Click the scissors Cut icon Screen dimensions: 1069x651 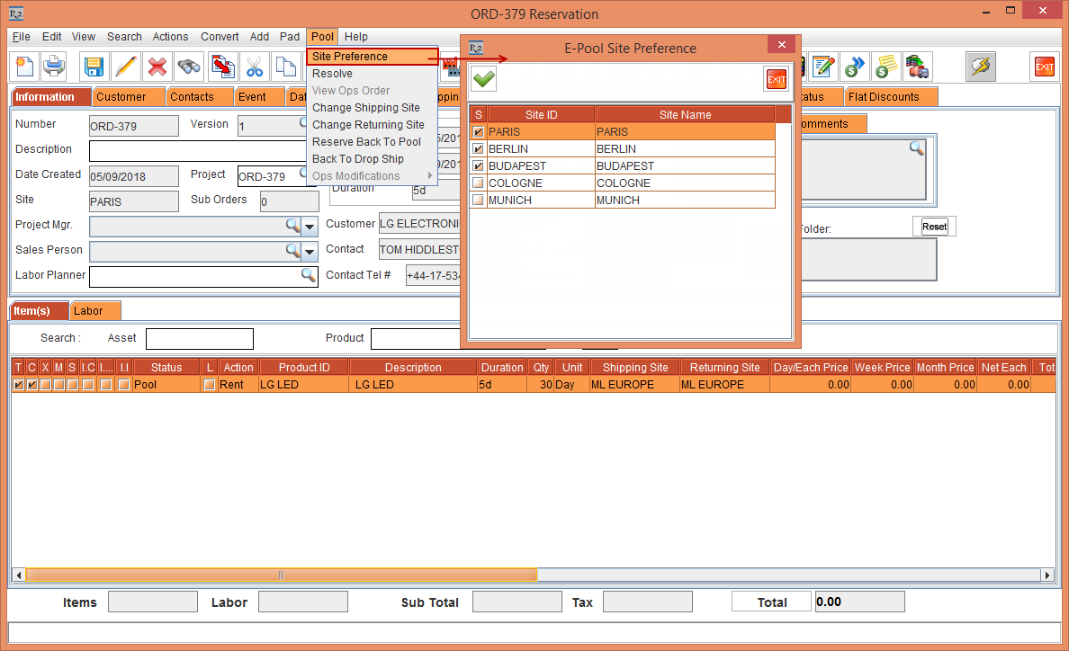(255, 67)
